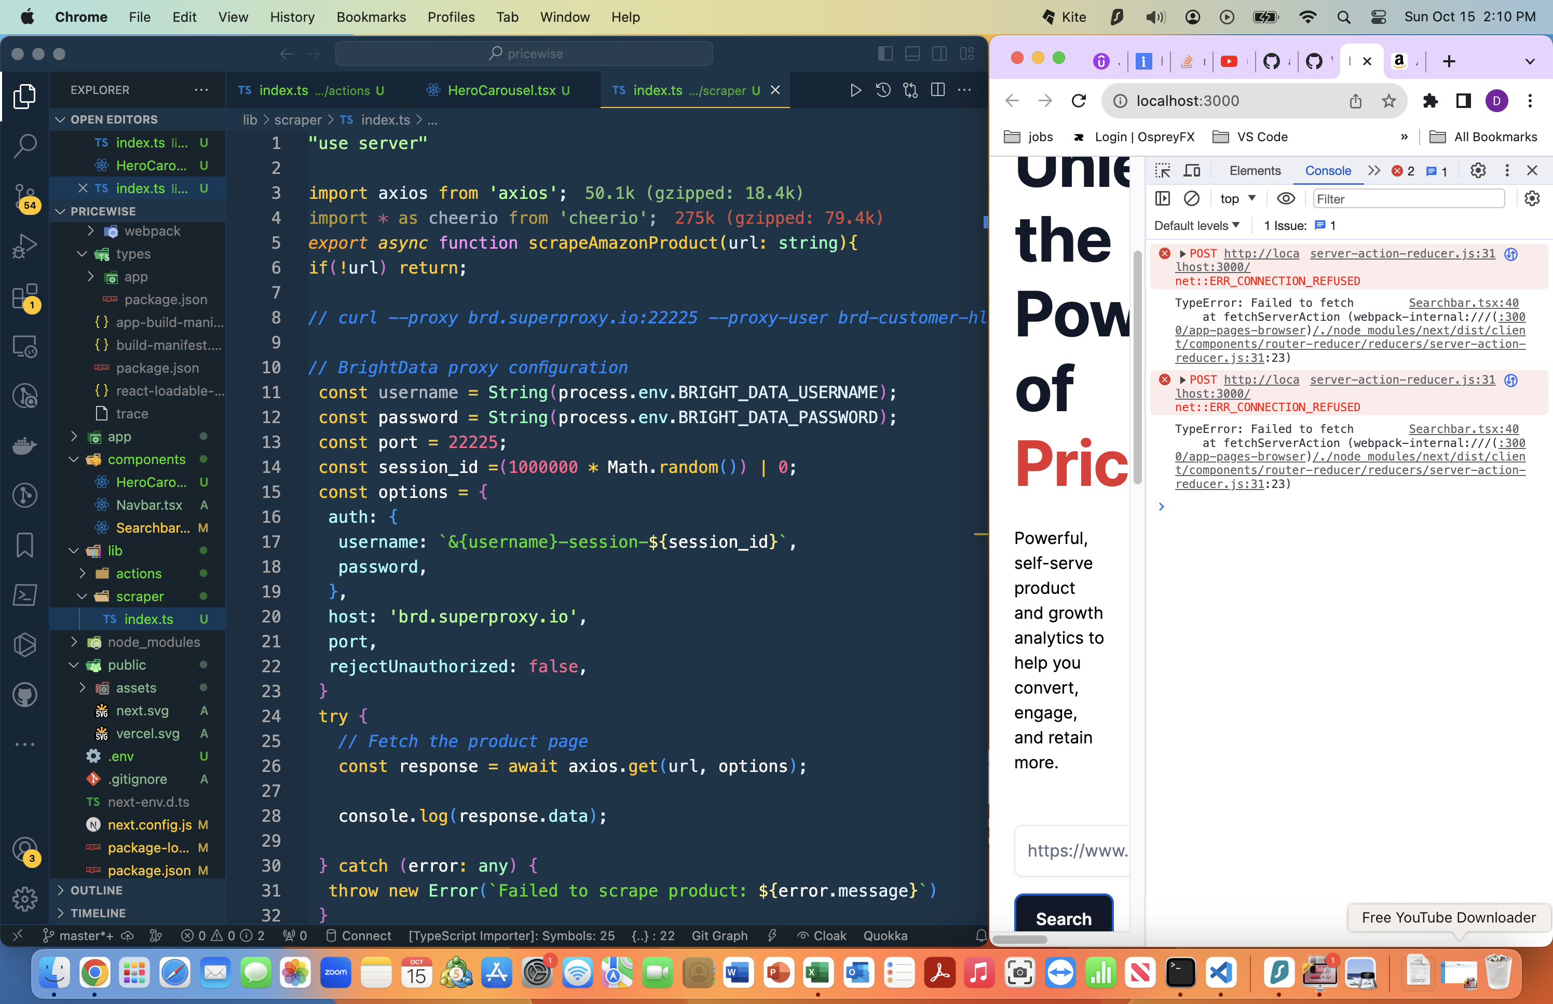Viewport: 1553px width, 1004px height.
Task: Open Git Graph from the status bar
Action: 719,935
